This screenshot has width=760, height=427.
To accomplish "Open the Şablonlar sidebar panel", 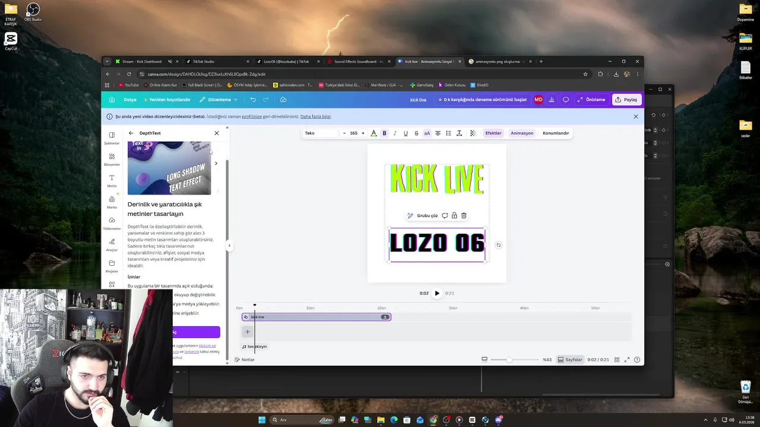I will (112, 138).
